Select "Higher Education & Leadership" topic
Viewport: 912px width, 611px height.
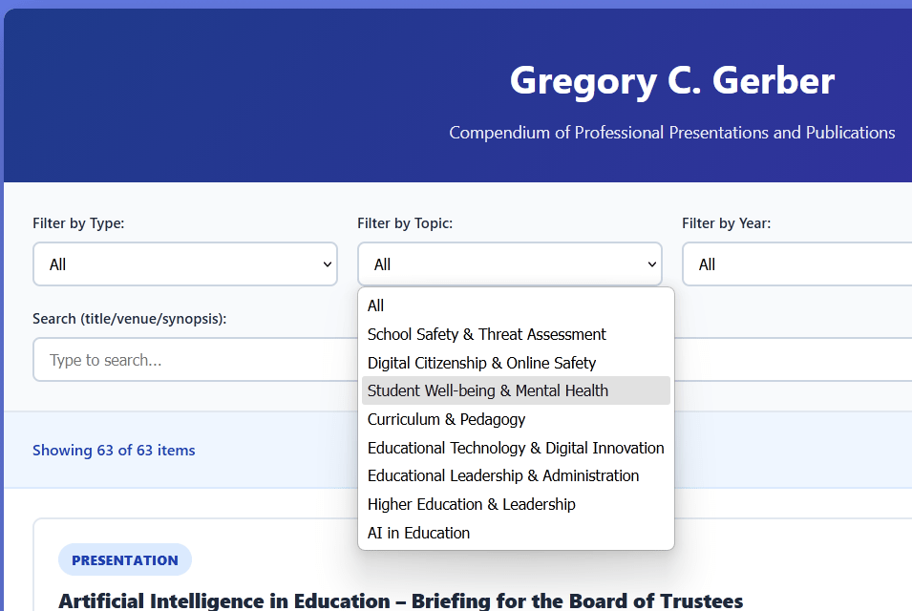(x=473, y=504)
